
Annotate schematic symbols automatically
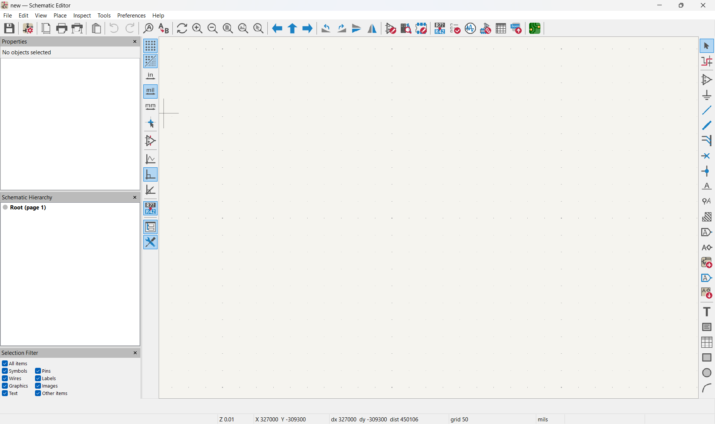click(439, 28)
